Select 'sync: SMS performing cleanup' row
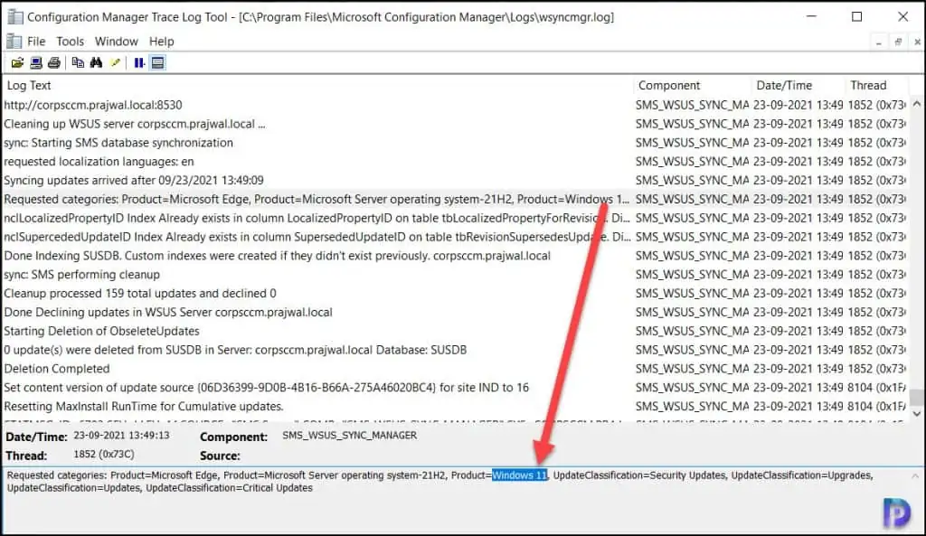926x536 pixels. coord(455,275)
